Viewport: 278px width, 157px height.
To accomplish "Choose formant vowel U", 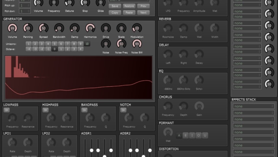I will pos(205,136).
